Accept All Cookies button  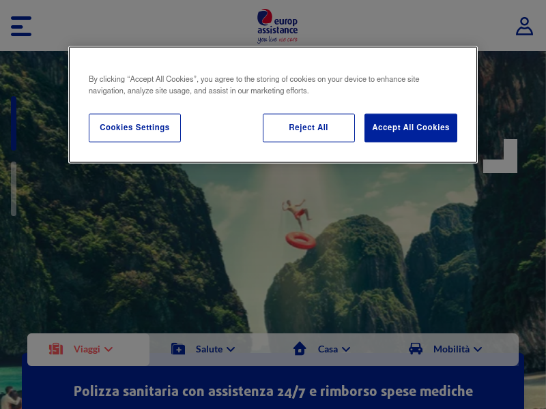click(411, 127)
